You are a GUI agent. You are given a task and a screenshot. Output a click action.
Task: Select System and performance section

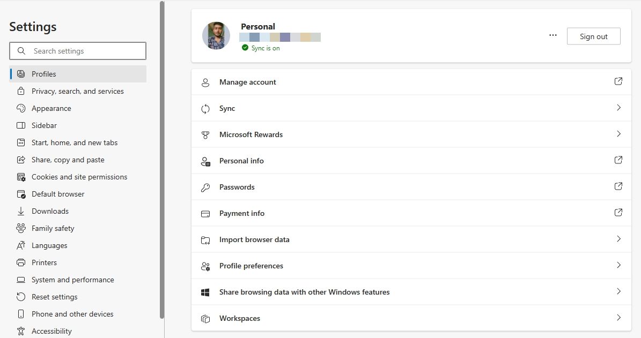(x=72, y=280)
